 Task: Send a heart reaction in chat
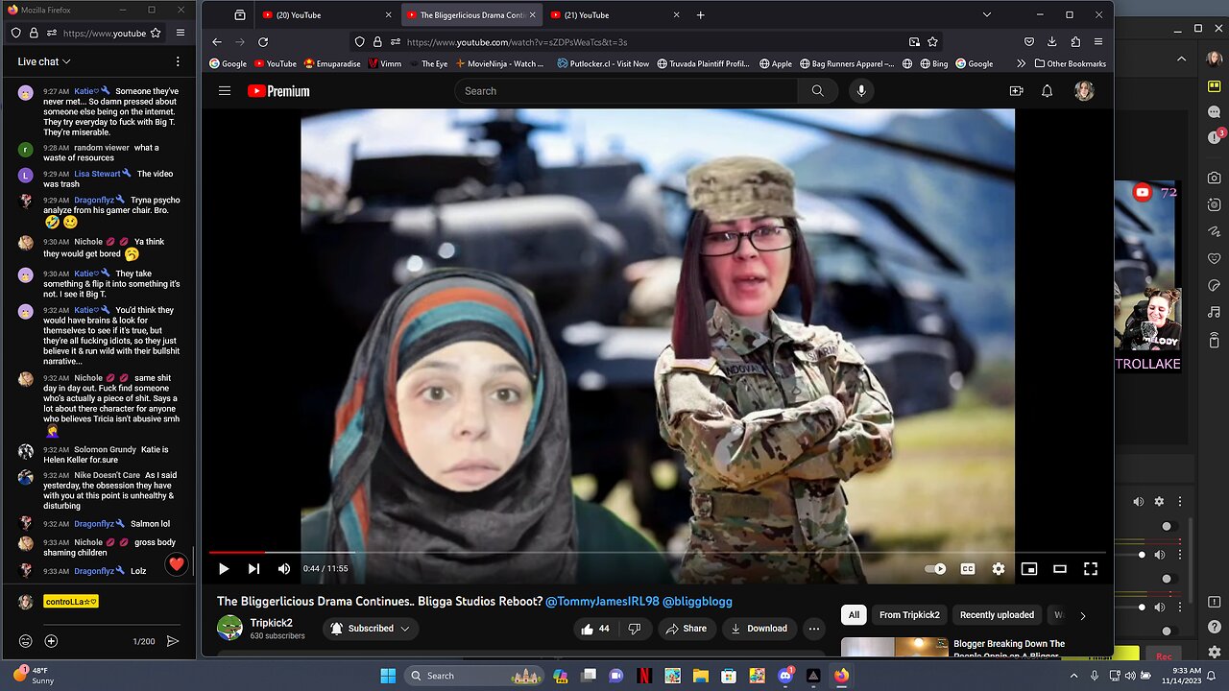[176, 564]
